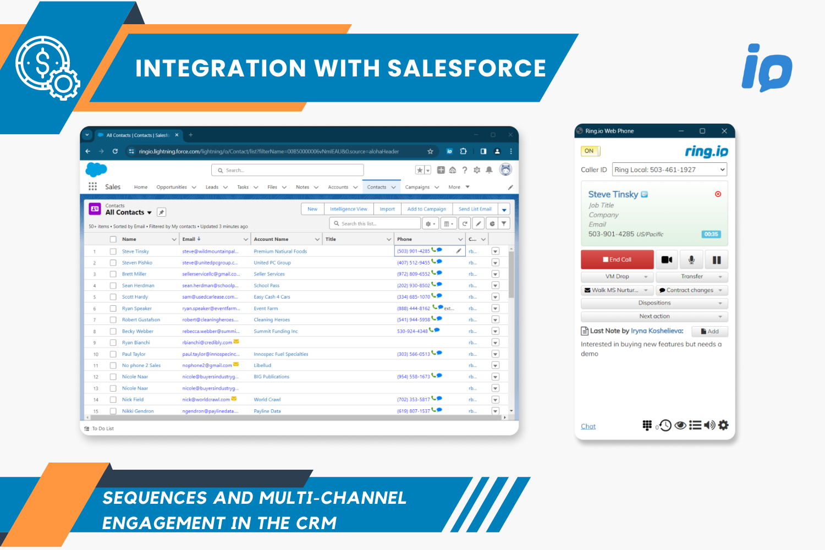Open the Opportunities tab

[172, 187]
